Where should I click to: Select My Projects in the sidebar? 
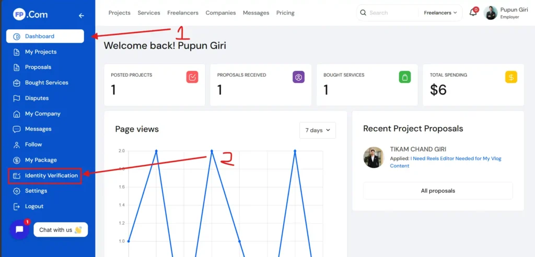(x=41, y=52)
